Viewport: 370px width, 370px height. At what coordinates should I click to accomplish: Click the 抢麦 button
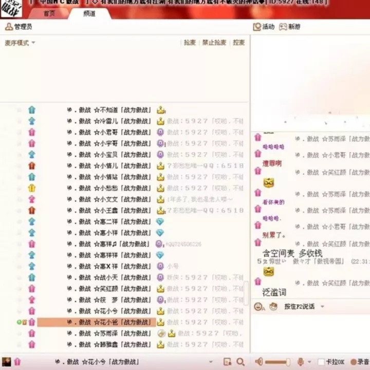point(190,43)
